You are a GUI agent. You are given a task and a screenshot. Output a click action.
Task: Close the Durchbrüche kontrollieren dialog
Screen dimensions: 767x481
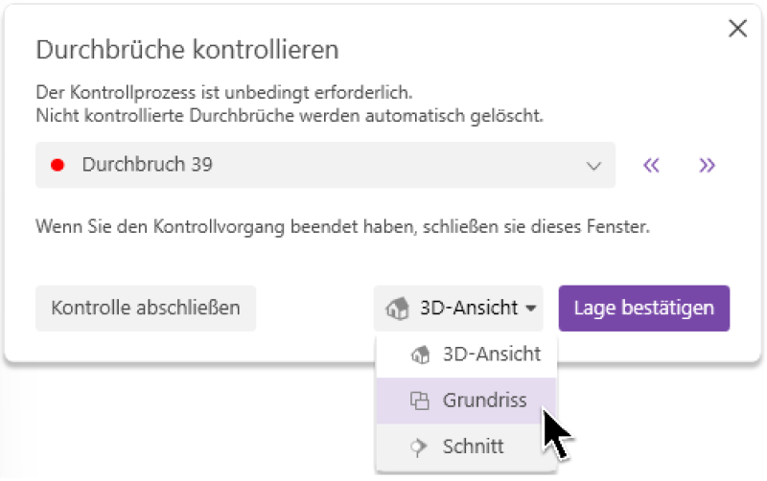737,29
